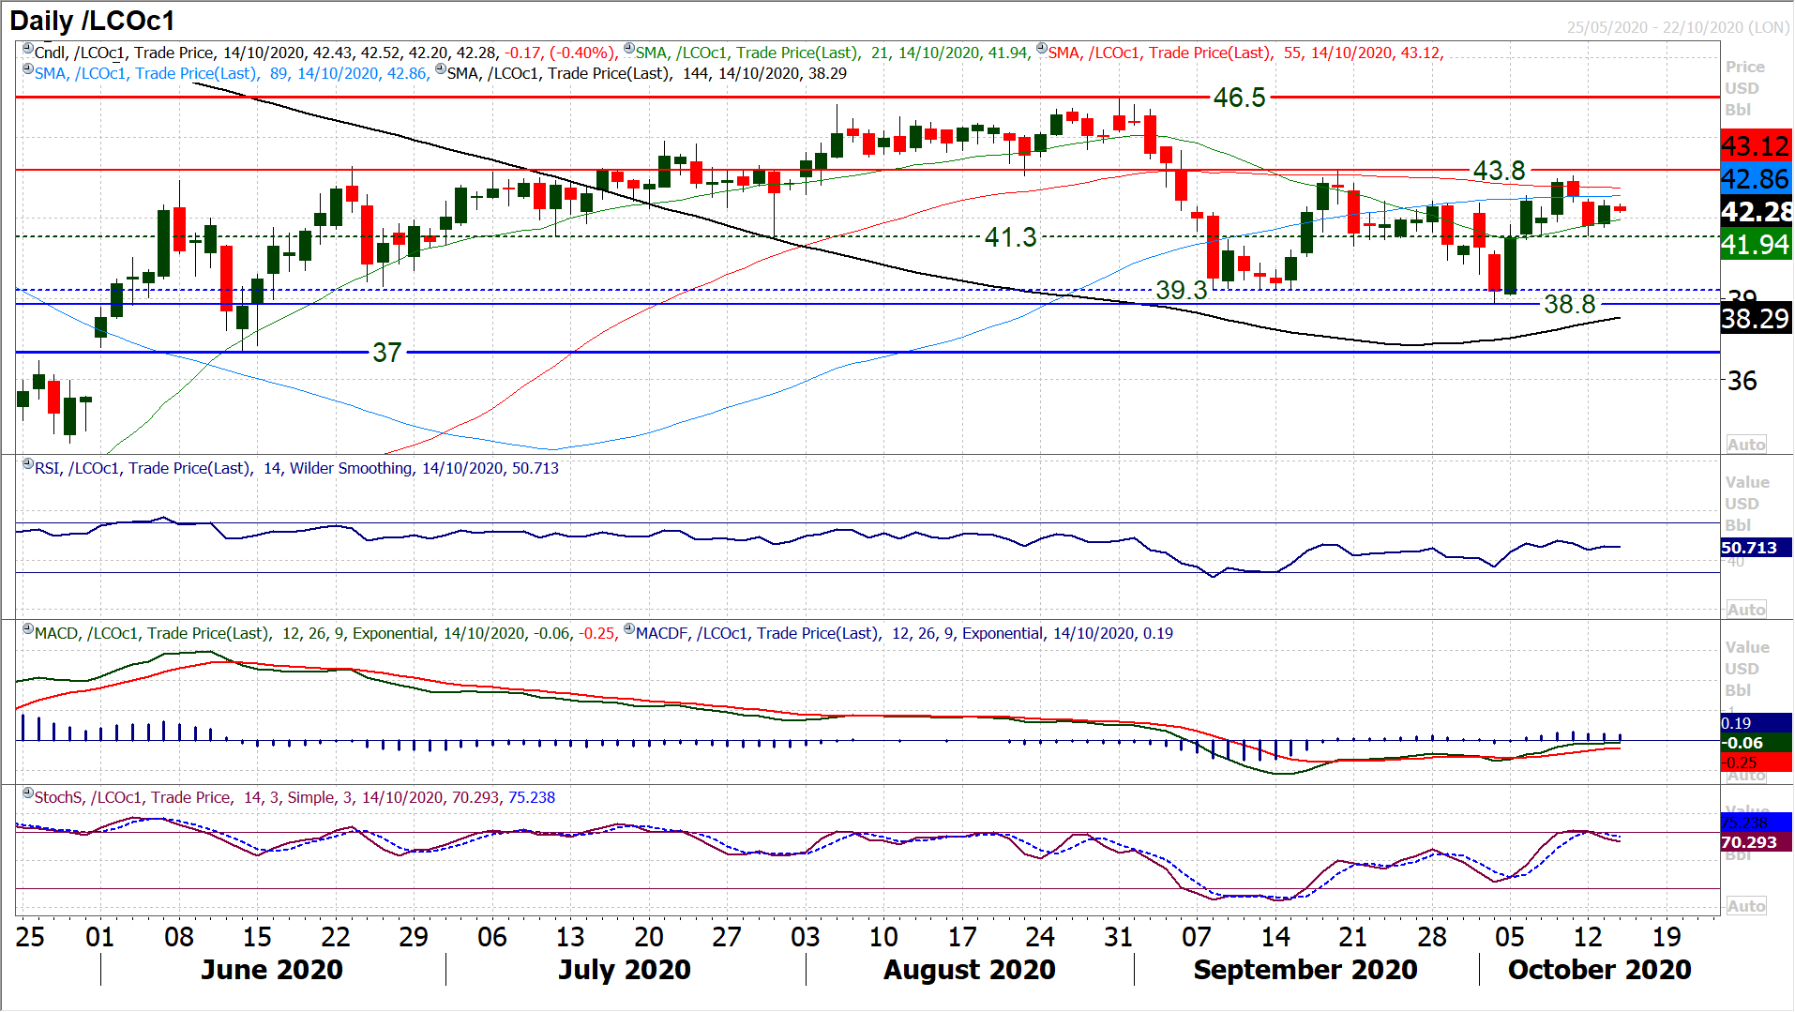Viewport: 1795px width, 1012px height.
Task: Click the green 41.94 price axis tag
Action: [x=1756, y=245]
